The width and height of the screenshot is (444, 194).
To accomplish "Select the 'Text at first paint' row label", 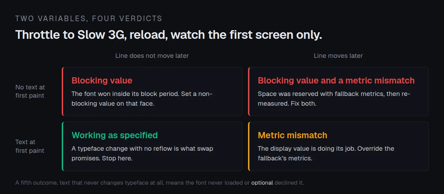I will point(30,146).
